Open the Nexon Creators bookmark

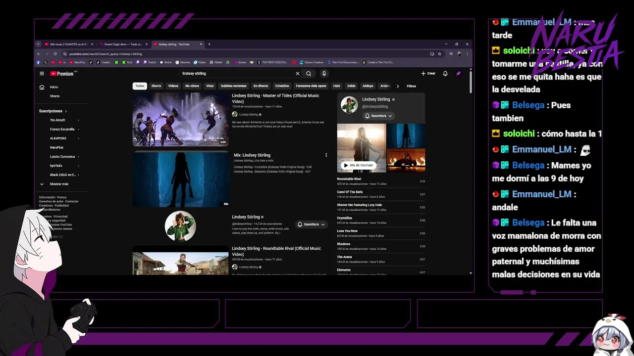(x=312, y=62)
